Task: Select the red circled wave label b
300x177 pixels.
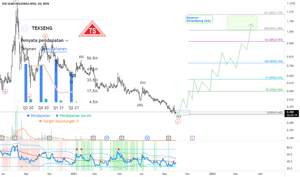Action: click(x=45, y=36)
